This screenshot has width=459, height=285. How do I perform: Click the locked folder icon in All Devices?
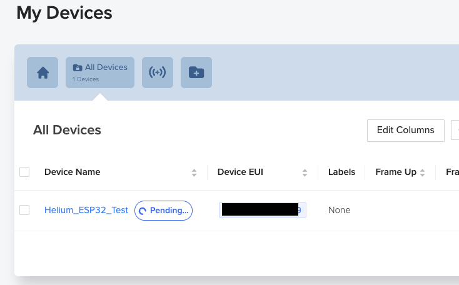tap(78, 67)
